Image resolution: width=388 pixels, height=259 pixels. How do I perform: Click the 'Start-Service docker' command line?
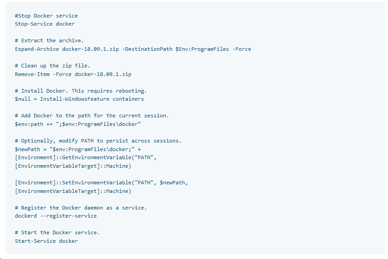click(46, 241)
